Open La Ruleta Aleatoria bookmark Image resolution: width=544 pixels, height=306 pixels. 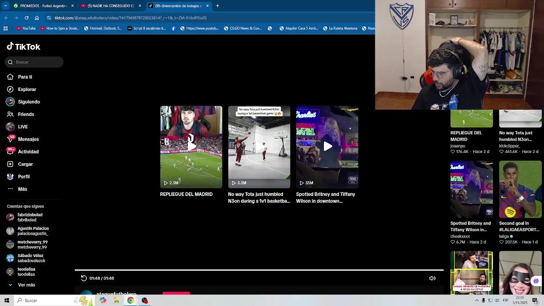click(340, 28)
